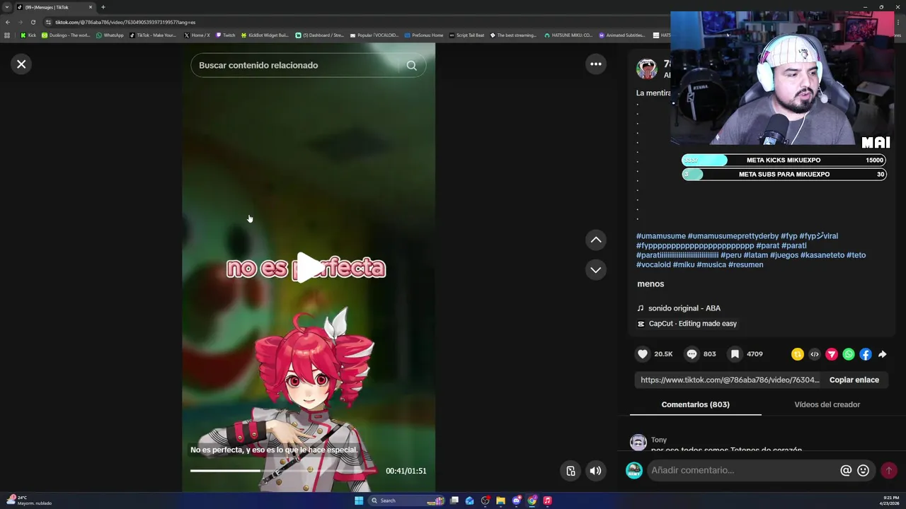This screenshot has width=906, height=509.
Task: Reload the page in browser
Action: pos(33,22)
